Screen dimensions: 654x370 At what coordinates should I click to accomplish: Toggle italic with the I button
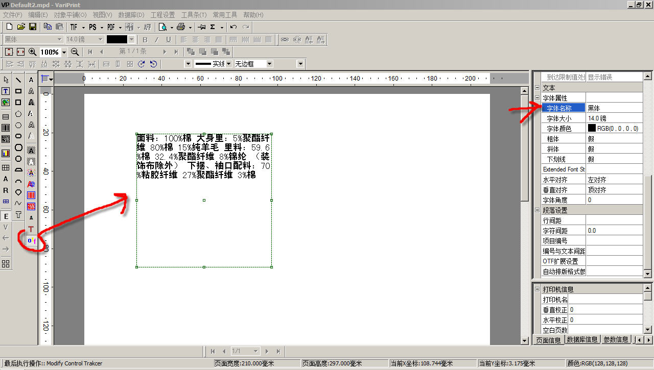(157, 39)
